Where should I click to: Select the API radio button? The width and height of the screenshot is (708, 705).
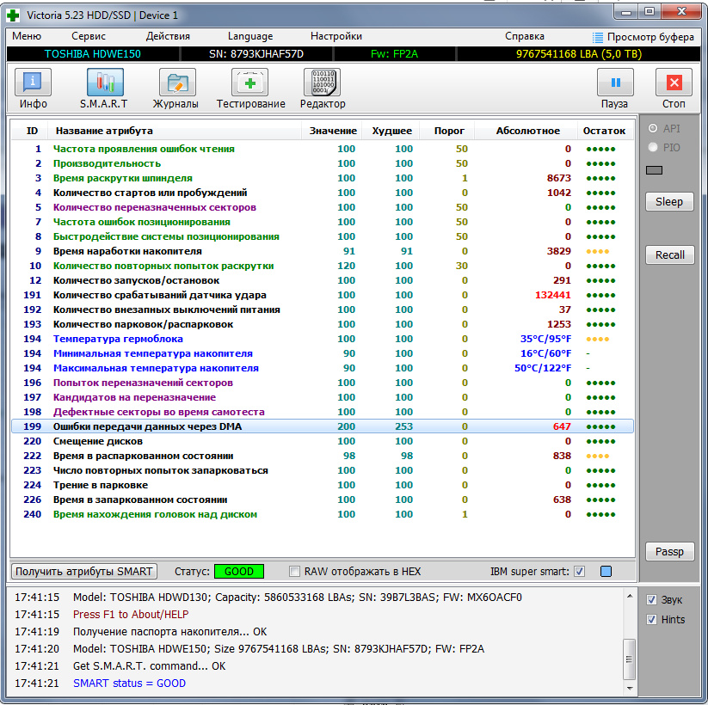tap(653, 128)
